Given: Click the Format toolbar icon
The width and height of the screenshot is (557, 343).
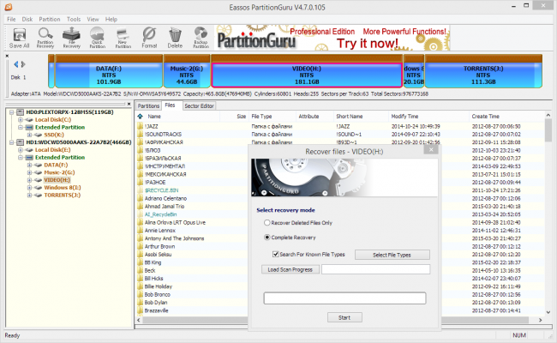Looking at the screenshot, I should coord(149,38).
